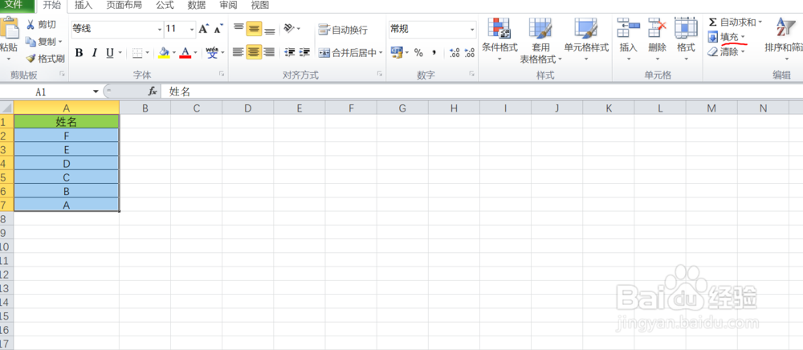Open 条件格式 conditional formatting
The image size is (803, 350).
pyautogui.click(x=499, y=39)
